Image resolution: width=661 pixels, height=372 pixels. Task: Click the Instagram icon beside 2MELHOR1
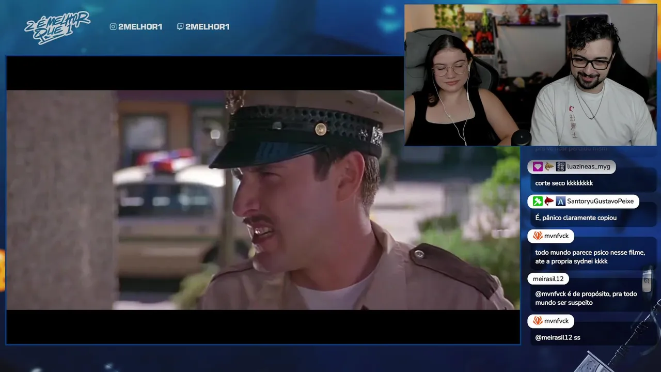tap(113, 27)
